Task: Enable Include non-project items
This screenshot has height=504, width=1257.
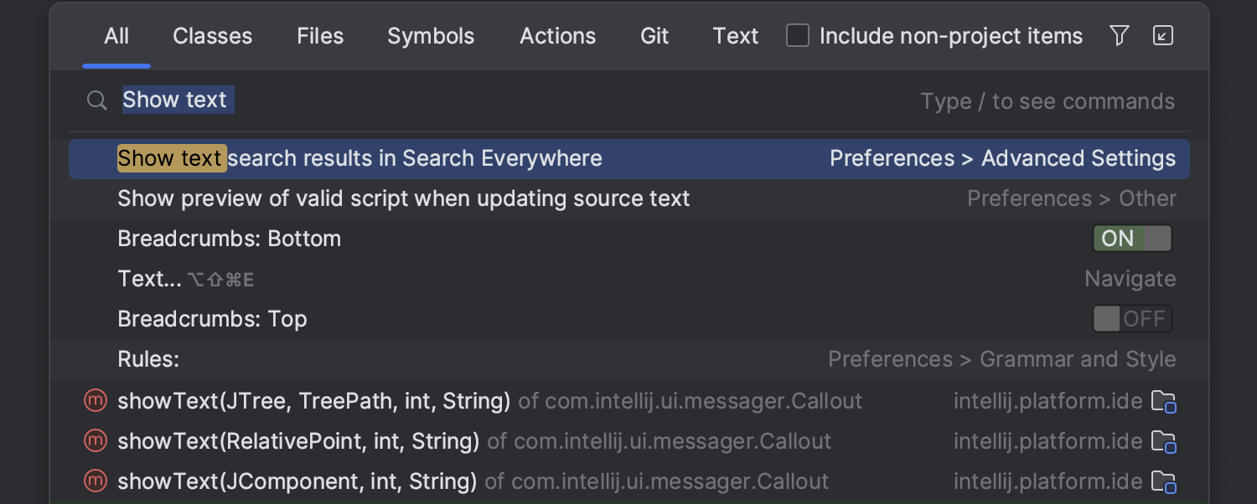Action: point(797,35)
